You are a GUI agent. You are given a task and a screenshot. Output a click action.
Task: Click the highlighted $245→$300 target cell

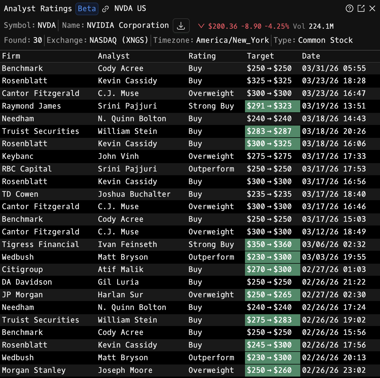pyautogui.click(x=272, y=345)
